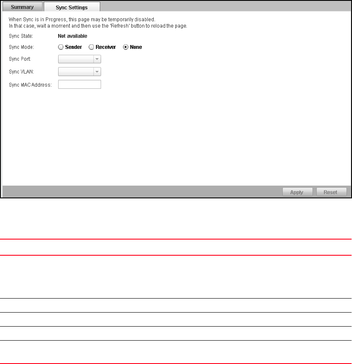
Task: Click the 'Sync Port:' label
Action: (20, 59)
